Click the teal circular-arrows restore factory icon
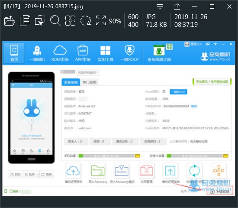 (x=194, y=171)
